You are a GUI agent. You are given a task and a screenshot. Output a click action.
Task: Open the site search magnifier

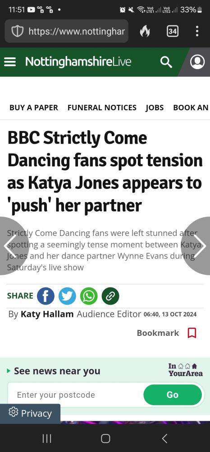click(166, 61)
